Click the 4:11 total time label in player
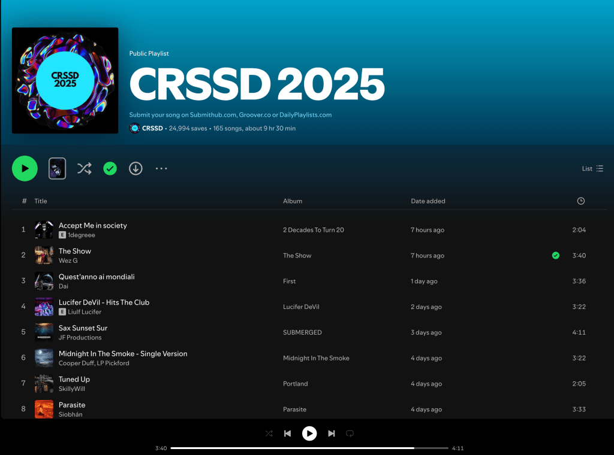 click(x=458, y=448)
